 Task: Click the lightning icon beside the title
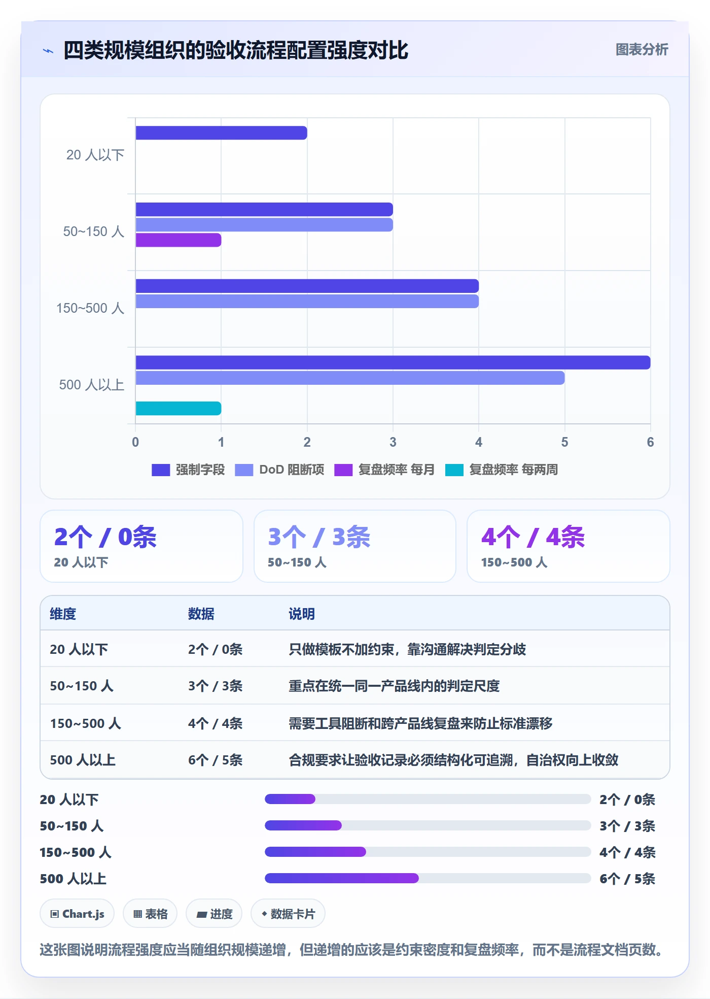(48, 51)
